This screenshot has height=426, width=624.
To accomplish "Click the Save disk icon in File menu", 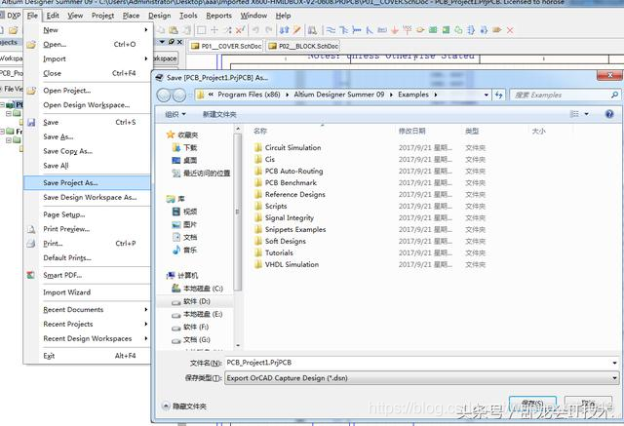I will [x=31, y=122].
